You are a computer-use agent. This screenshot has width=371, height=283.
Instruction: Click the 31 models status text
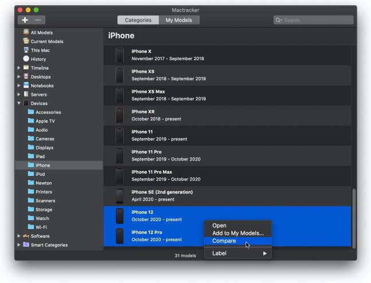click(185, 256)
